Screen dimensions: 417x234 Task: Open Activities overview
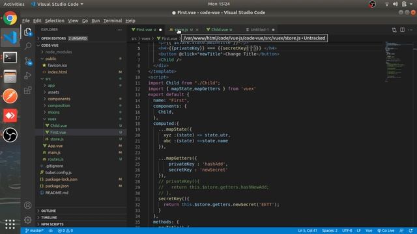(14, 4)
